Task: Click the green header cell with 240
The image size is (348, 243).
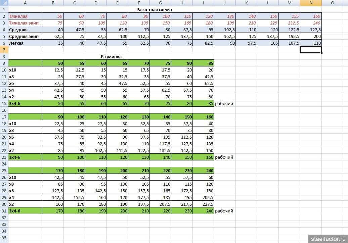Action: (203, 171)
